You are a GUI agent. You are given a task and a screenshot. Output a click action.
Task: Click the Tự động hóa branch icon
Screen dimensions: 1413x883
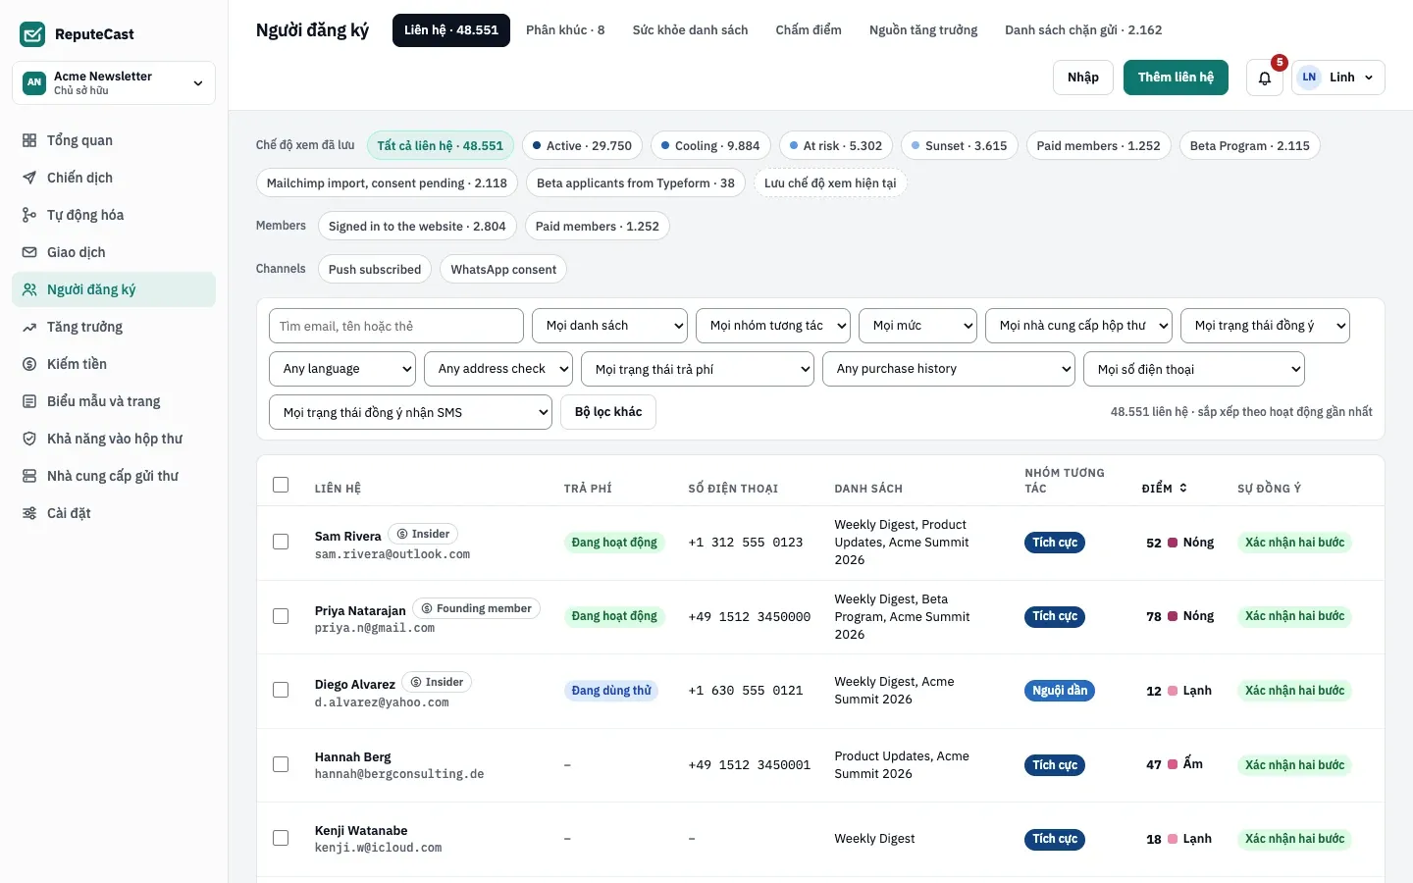pyautogui.click(x=29, y=215)
